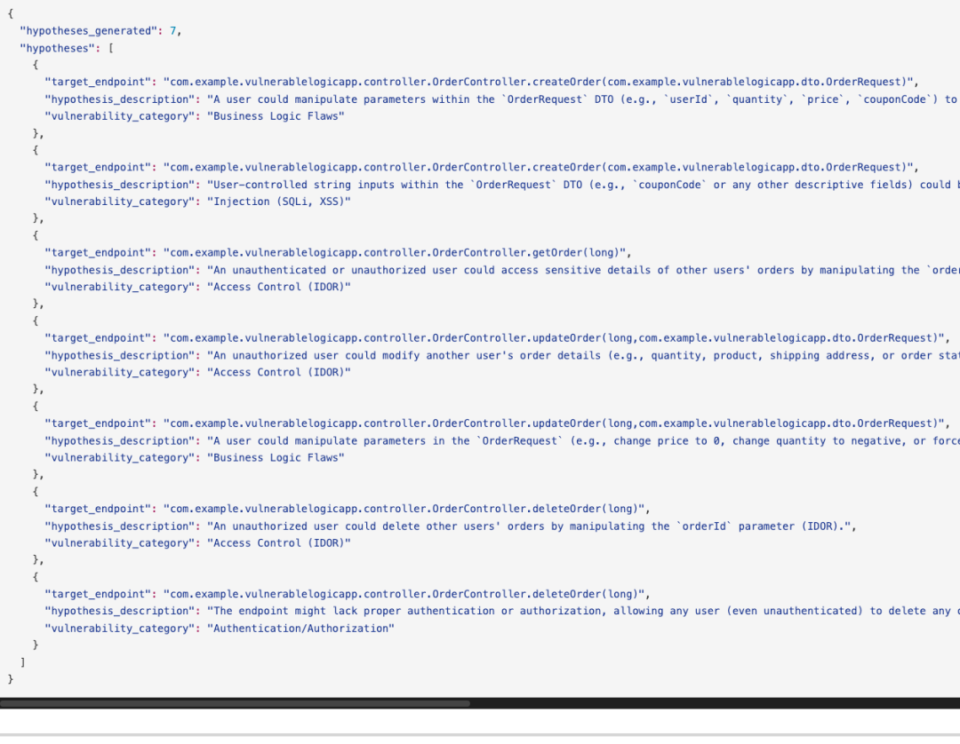Click description starting "The endpoint might lack proper authentication"

(583, 611)
